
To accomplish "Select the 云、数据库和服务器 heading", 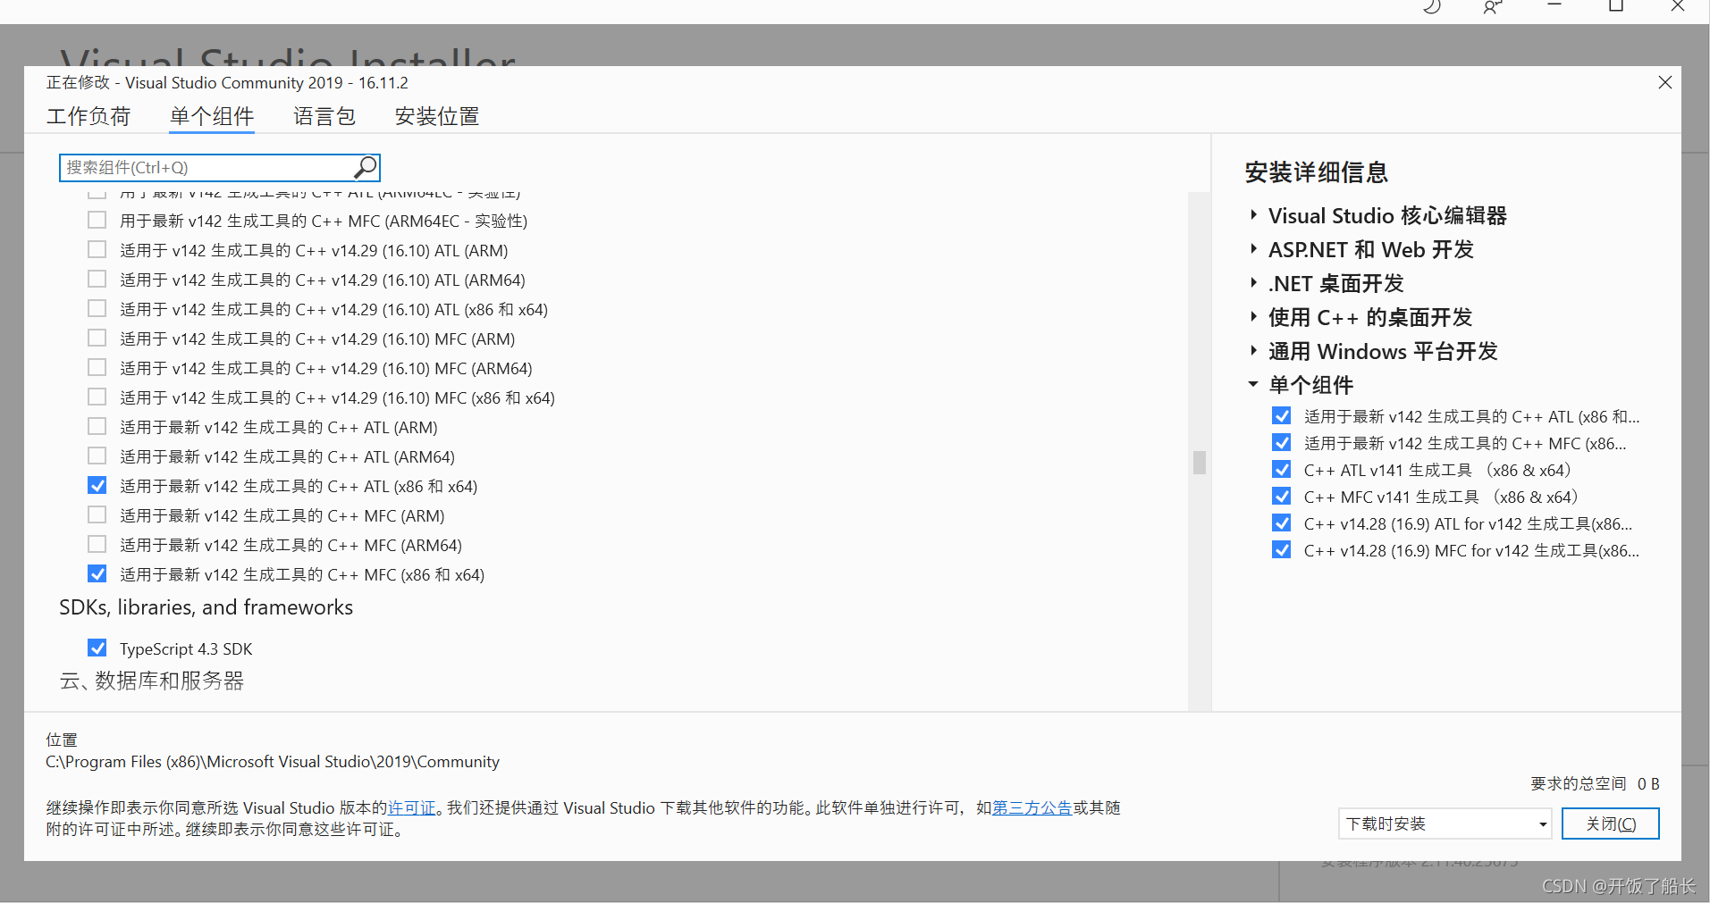I will (152, 681).
